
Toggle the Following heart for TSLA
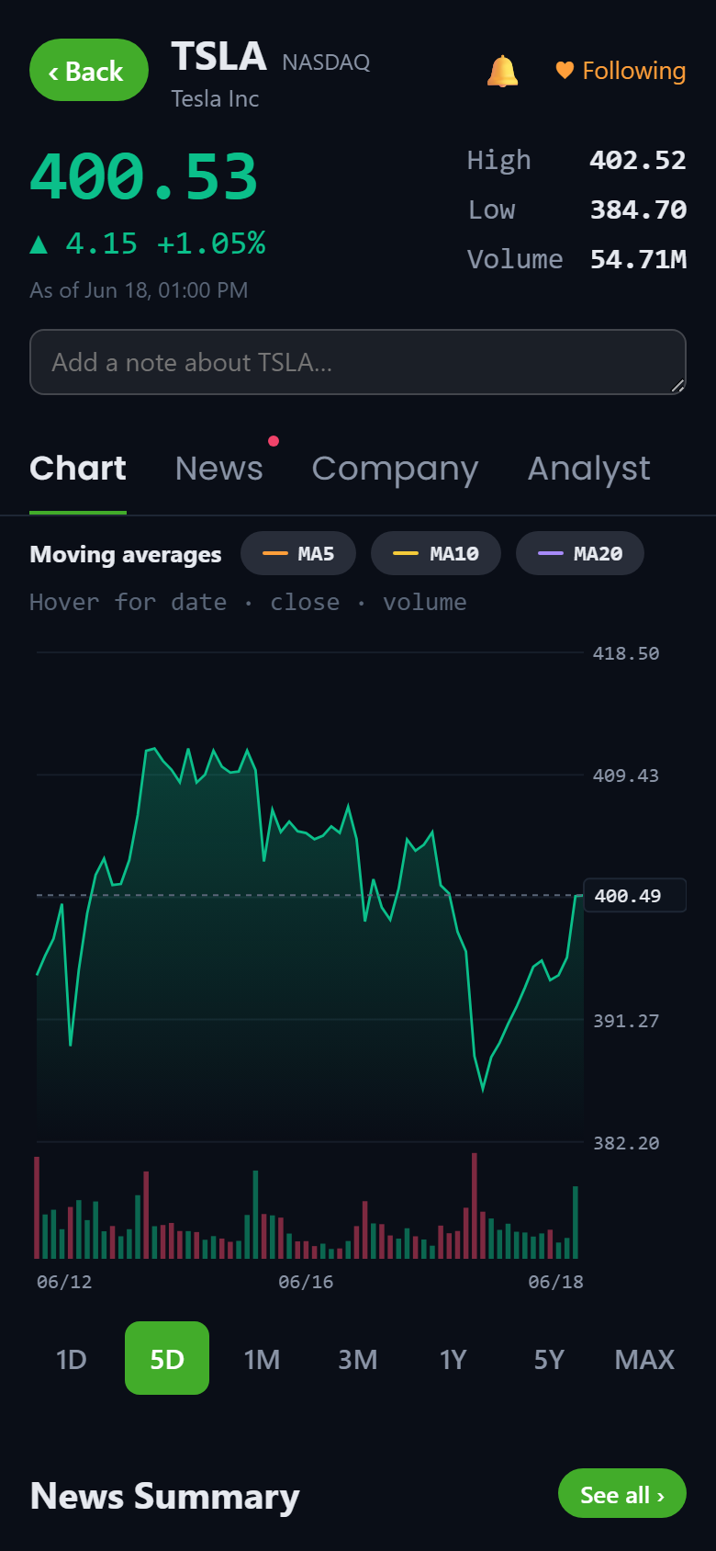(x=621, y=71)
